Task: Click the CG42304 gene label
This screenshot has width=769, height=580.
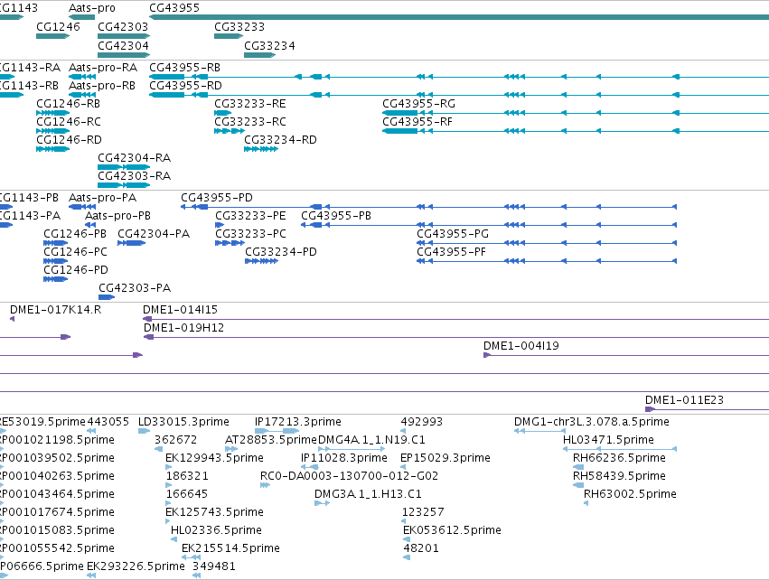Action: coord(123,45)
